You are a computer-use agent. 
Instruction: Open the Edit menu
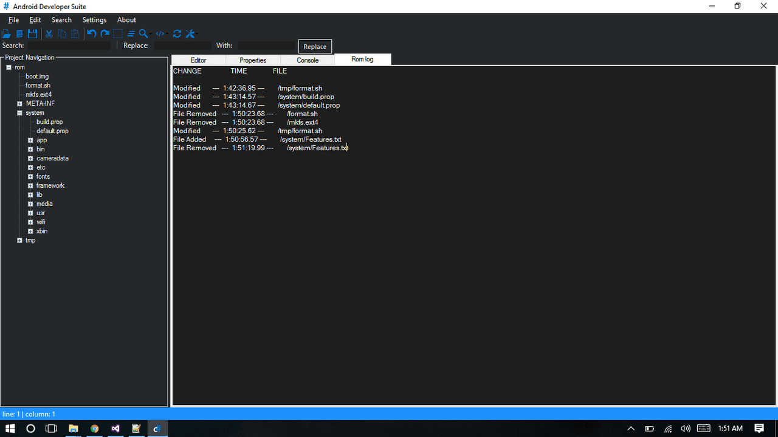point(35,20)
